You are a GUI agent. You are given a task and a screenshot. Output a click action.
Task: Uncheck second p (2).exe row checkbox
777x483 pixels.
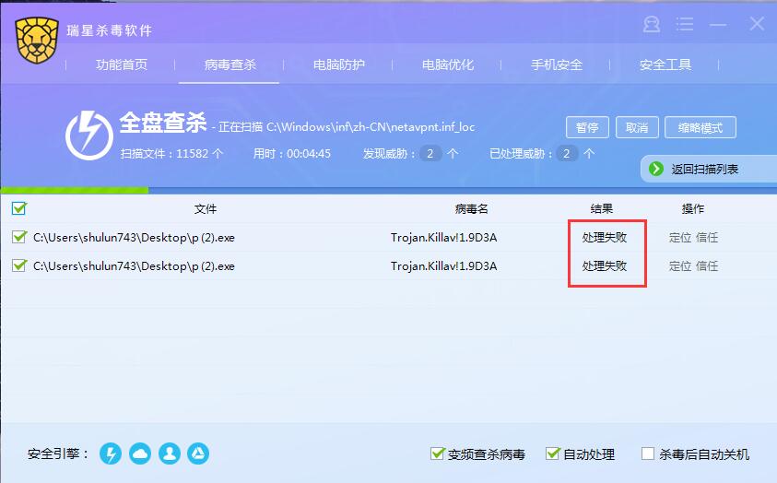18,265
